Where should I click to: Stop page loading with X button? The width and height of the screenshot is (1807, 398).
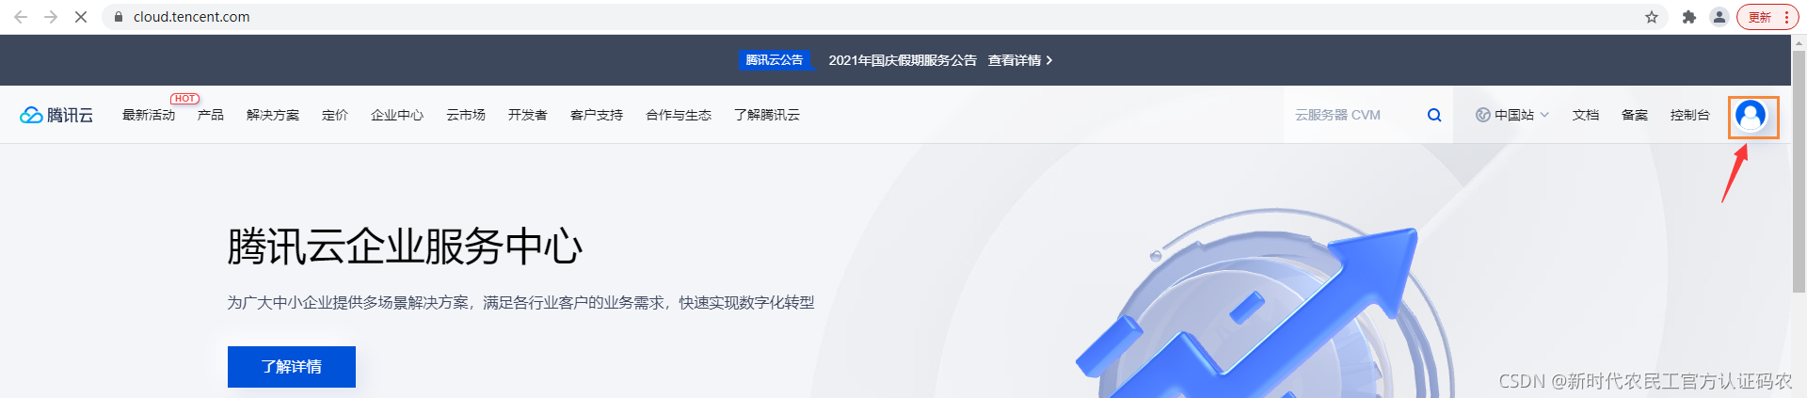(x=81, y=17)
